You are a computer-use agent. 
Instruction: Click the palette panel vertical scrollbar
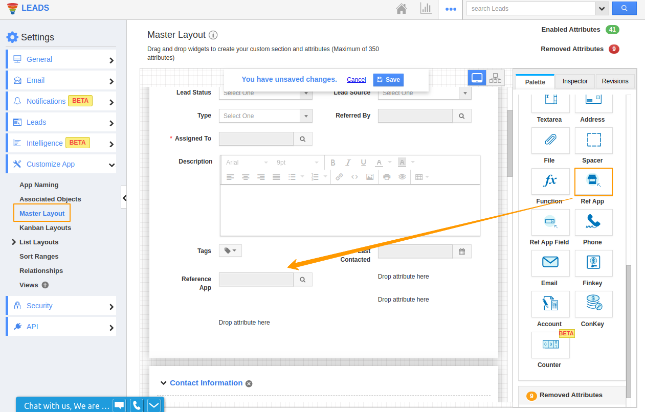pos(629,327)
